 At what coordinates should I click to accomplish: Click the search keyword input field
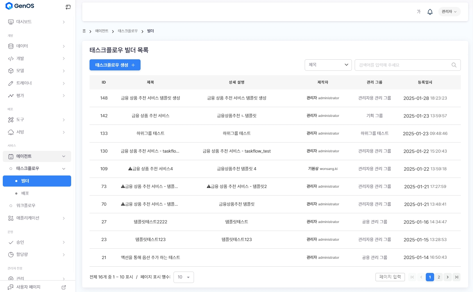403,65
